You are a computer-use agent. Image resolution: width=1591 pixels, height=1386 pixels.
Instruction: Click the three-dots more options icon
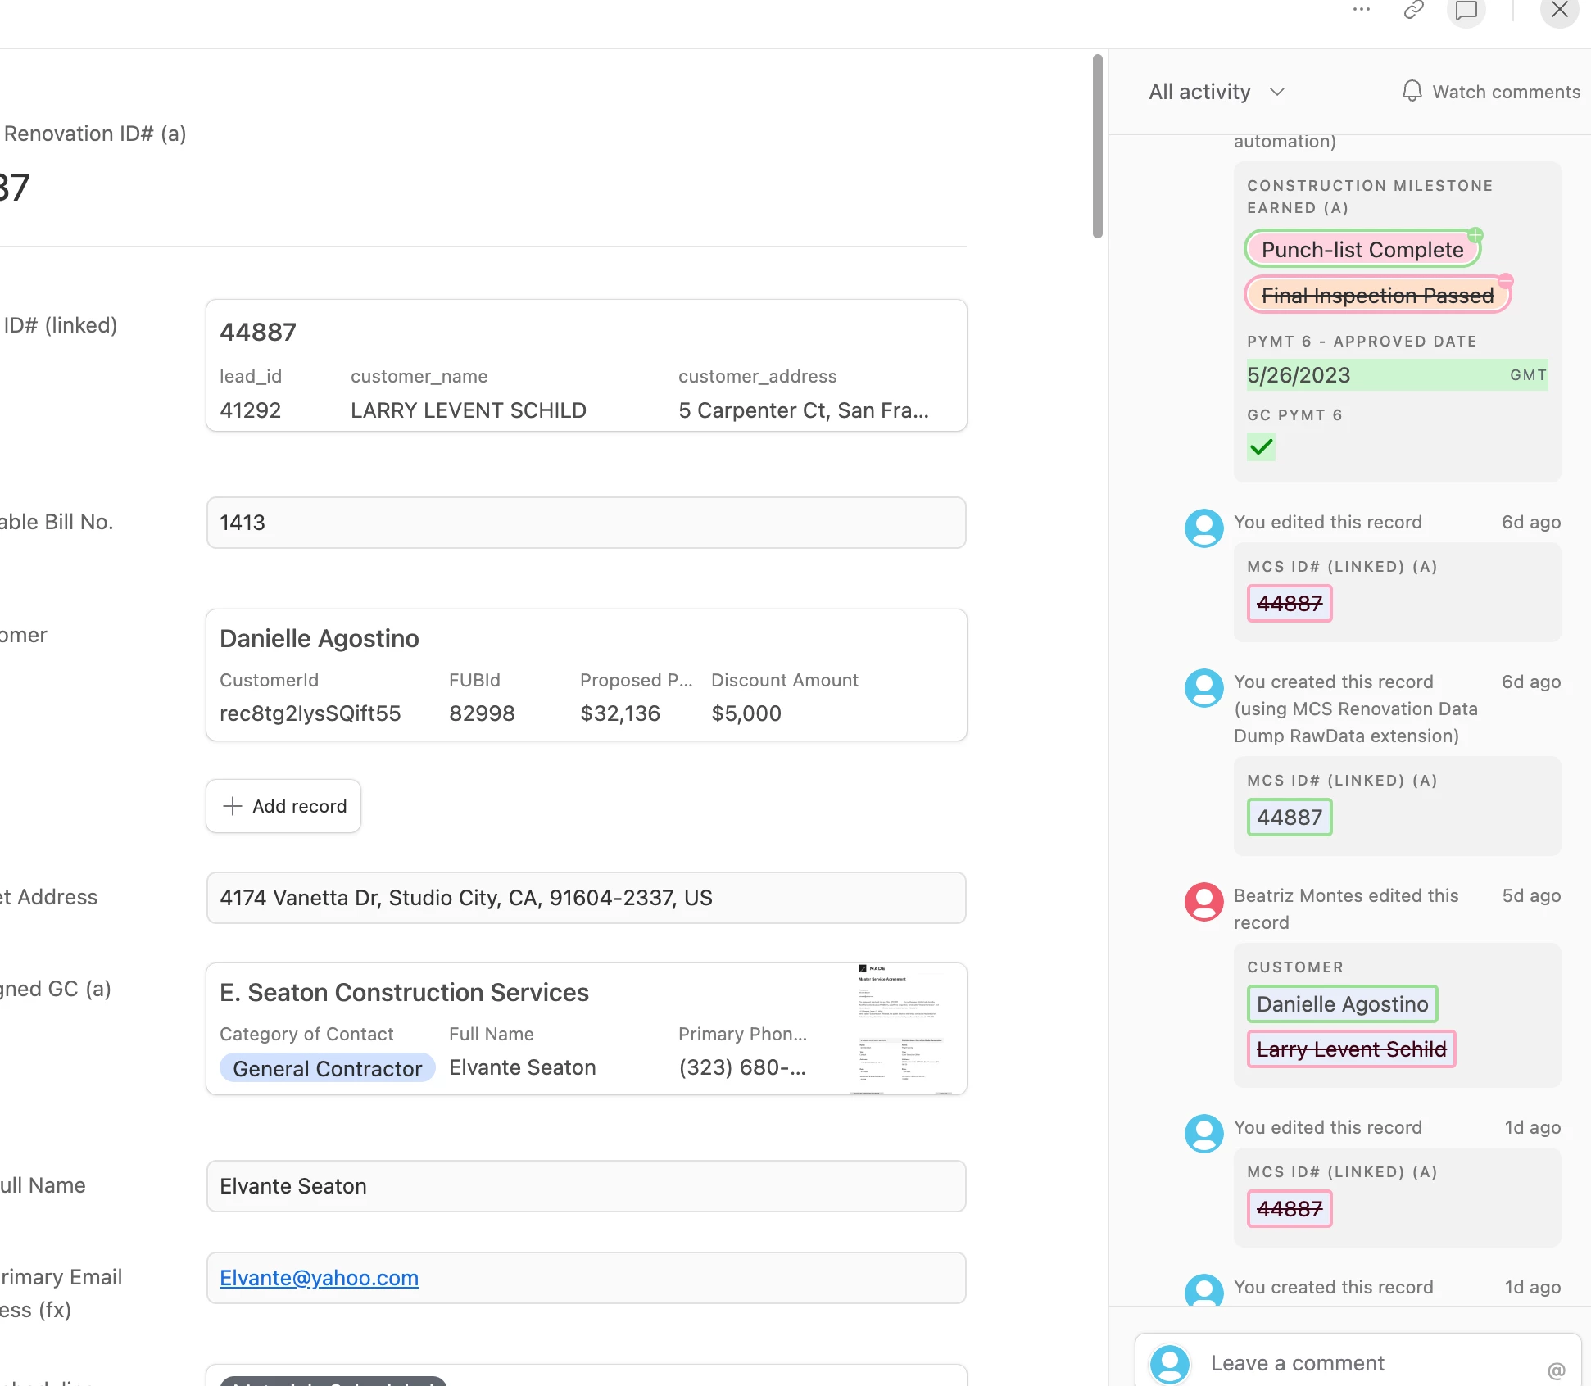pyautogui.click(x=1361, y=10)
